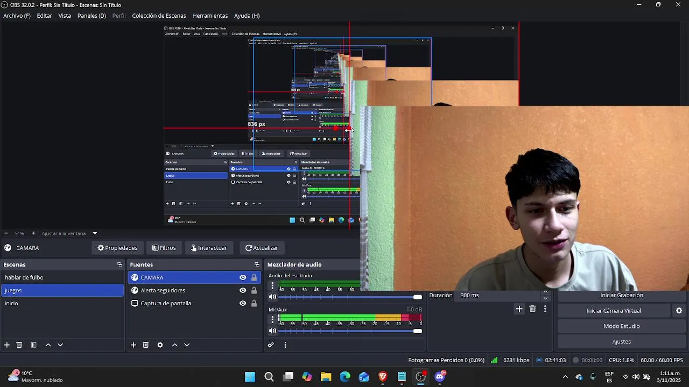
Task: Toggle visibility of CAMARA source
Action: pyautogui.click(x=243, y=277)
